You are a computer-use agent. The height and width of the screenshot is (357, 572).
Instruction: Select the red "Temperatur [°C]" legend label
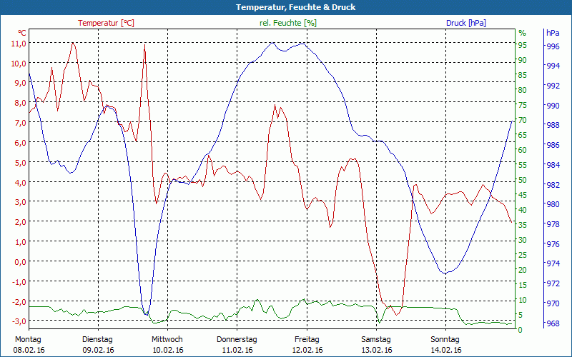(x=106, y=23)
